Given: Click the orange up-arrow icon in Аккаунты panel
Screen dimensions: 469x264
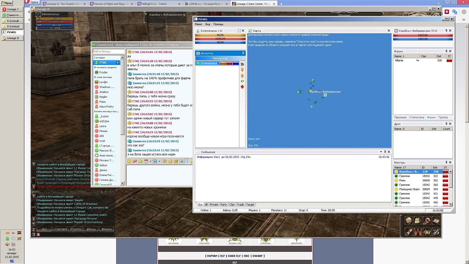Looking at the screenshot, I should [242, 70].
